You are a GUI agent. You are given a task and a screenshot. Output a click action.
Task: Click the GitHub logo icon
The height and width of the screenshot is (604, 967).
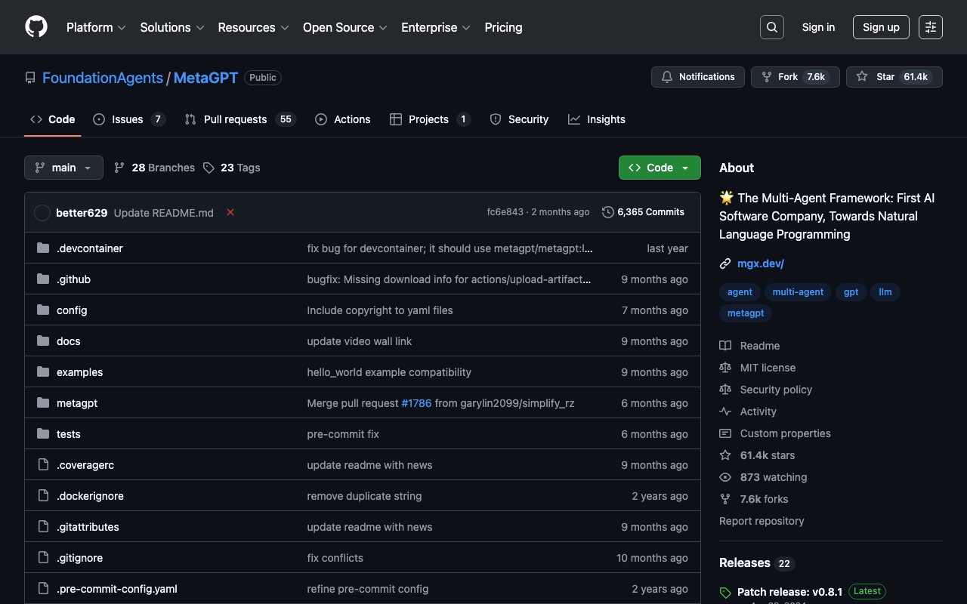(x=36, y=27)
